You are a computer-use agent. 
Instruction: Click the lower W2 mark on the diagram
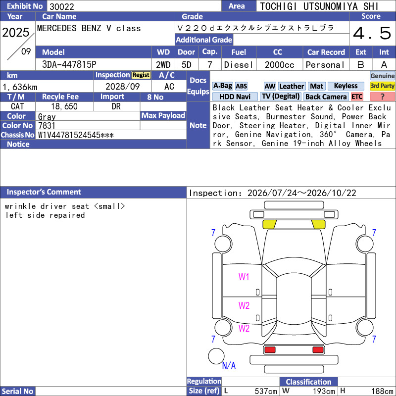244,328
